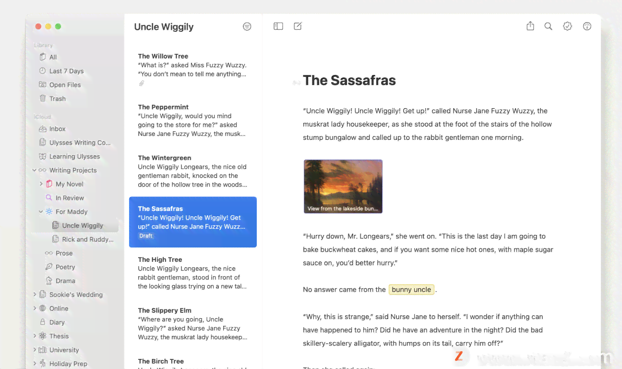Screen dimensions: 622x369
Task: Open The Peppermint sheet
Action: tap(193, 121)
